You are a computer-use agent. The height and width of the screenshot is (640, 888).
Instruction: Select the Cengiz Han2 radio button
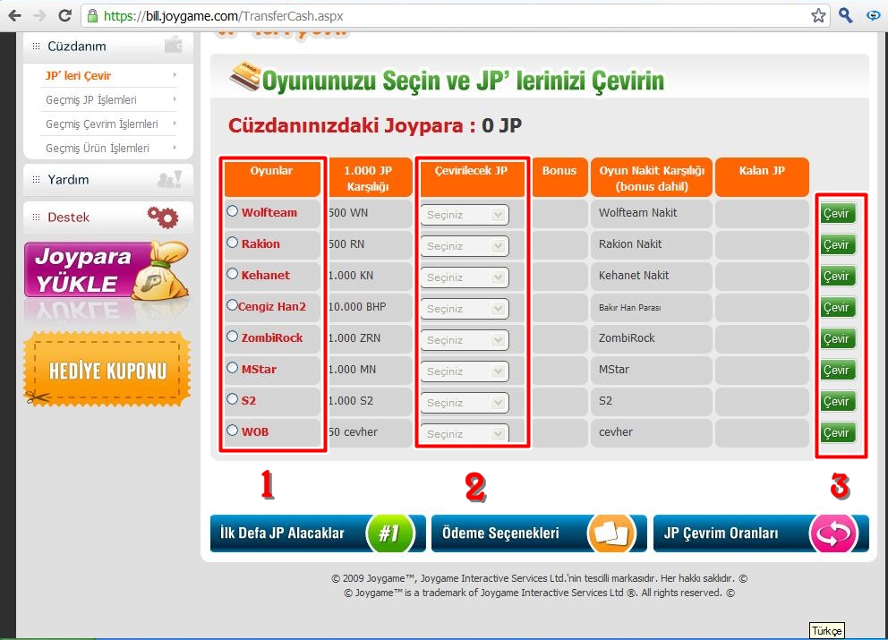coord(232,305)
